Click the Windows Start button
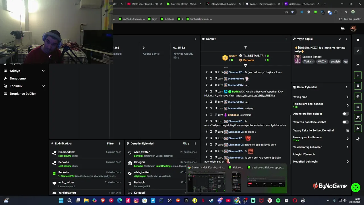Screen dimensions: 364x205 click(x=61, y=200)
